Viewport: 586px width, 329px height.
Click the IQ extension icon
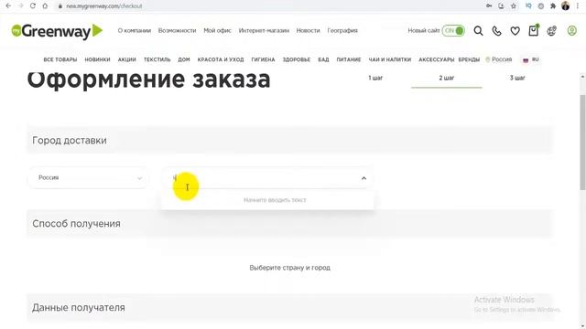[x=528, y=6]
